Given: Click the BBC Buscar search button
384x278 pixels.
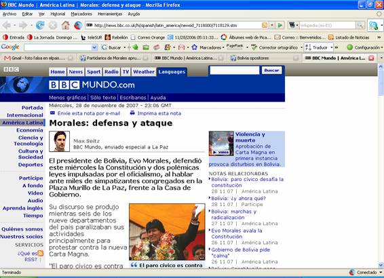Looking at the screenshot, I should [x=271, y=71].
